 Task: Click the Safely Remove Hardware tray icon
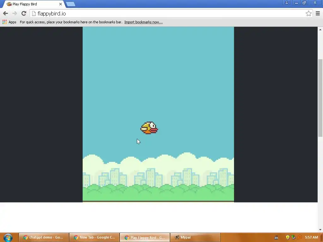pyautogui.click(x=293, y=237)
